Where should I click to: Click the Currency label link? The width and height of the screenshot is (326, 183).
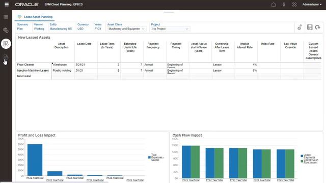83,24
